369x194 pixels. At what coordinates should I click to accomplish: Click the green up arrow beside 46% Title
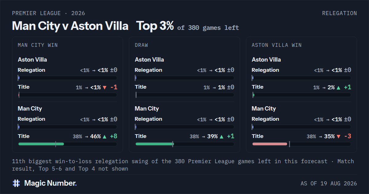tap(105, 136)
